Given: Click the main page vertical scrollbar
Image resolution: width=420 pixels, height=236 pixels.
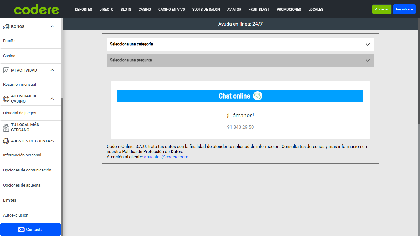Looking at the screenshot, I should [419, 71].
